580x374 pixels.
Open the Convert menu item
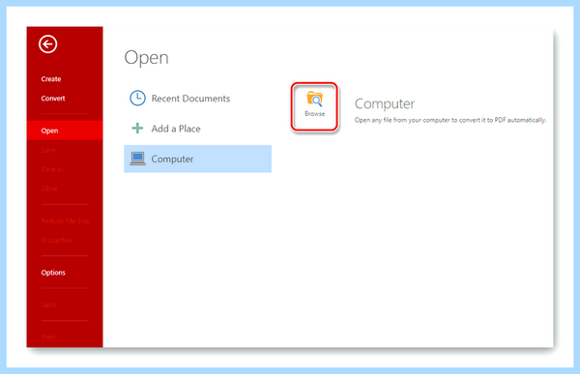click(x=53, y=99)
